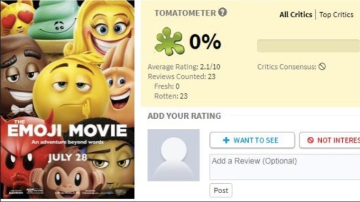Click the Want to See button
This screenshot has width=360, height=202.
252,140
